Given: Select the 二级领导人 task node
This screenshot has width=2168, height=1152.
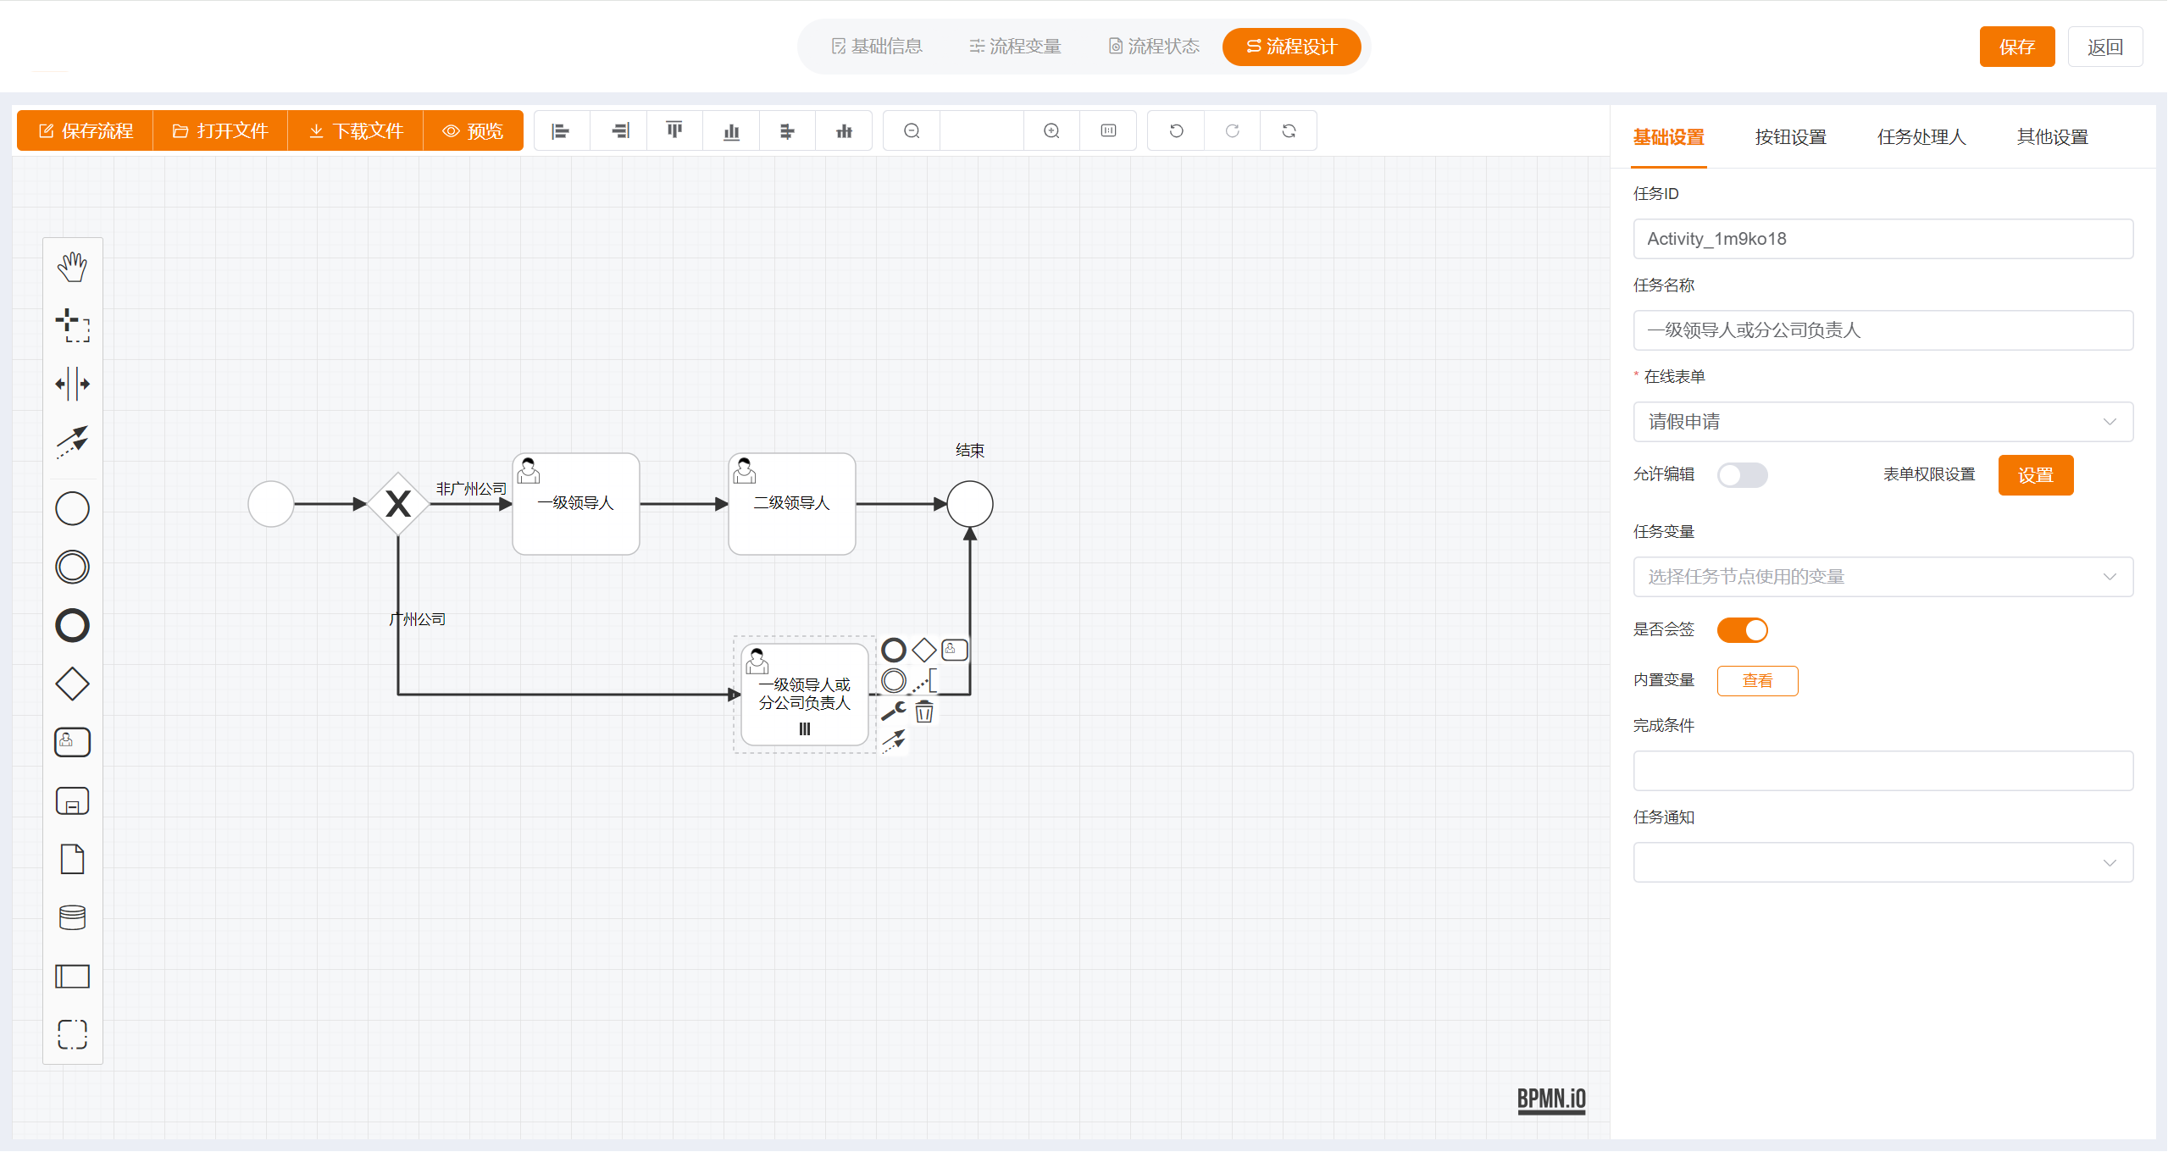Looking at the screenshot, I should click(x=792, y=504).
